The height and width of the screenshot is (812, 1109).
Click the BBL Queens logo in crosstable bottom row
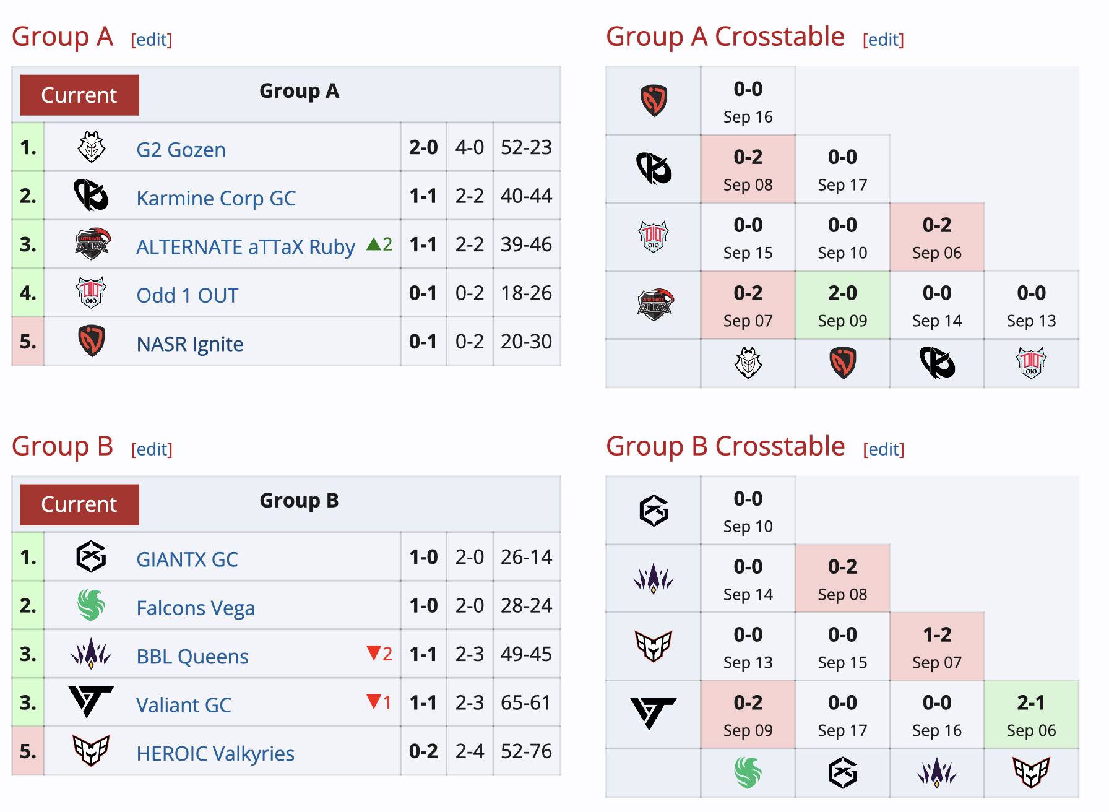click(x=937, y=772)
